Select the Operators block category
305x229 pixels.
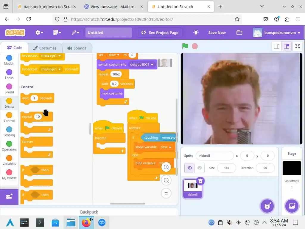coord(9,146)
